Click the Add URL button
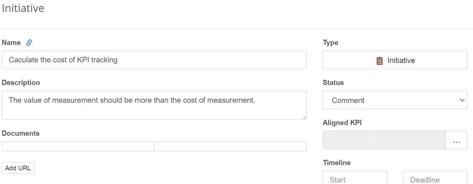Viewport: 473px width, 184px height. pos(18,168)
